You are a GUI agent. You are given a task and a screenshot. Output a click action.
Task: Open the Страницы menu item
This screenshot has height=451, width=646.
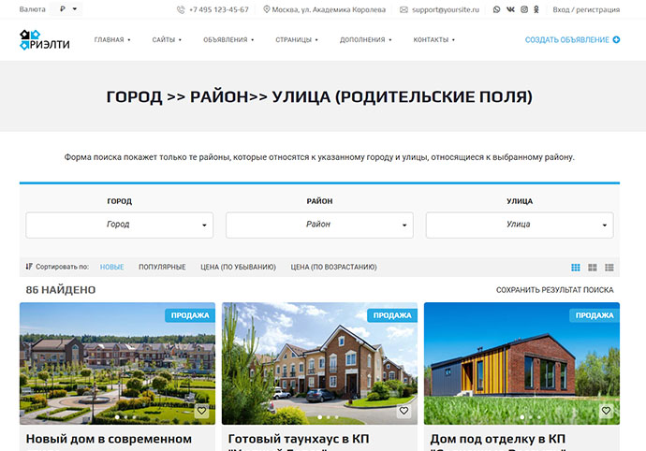click(297, 40)
